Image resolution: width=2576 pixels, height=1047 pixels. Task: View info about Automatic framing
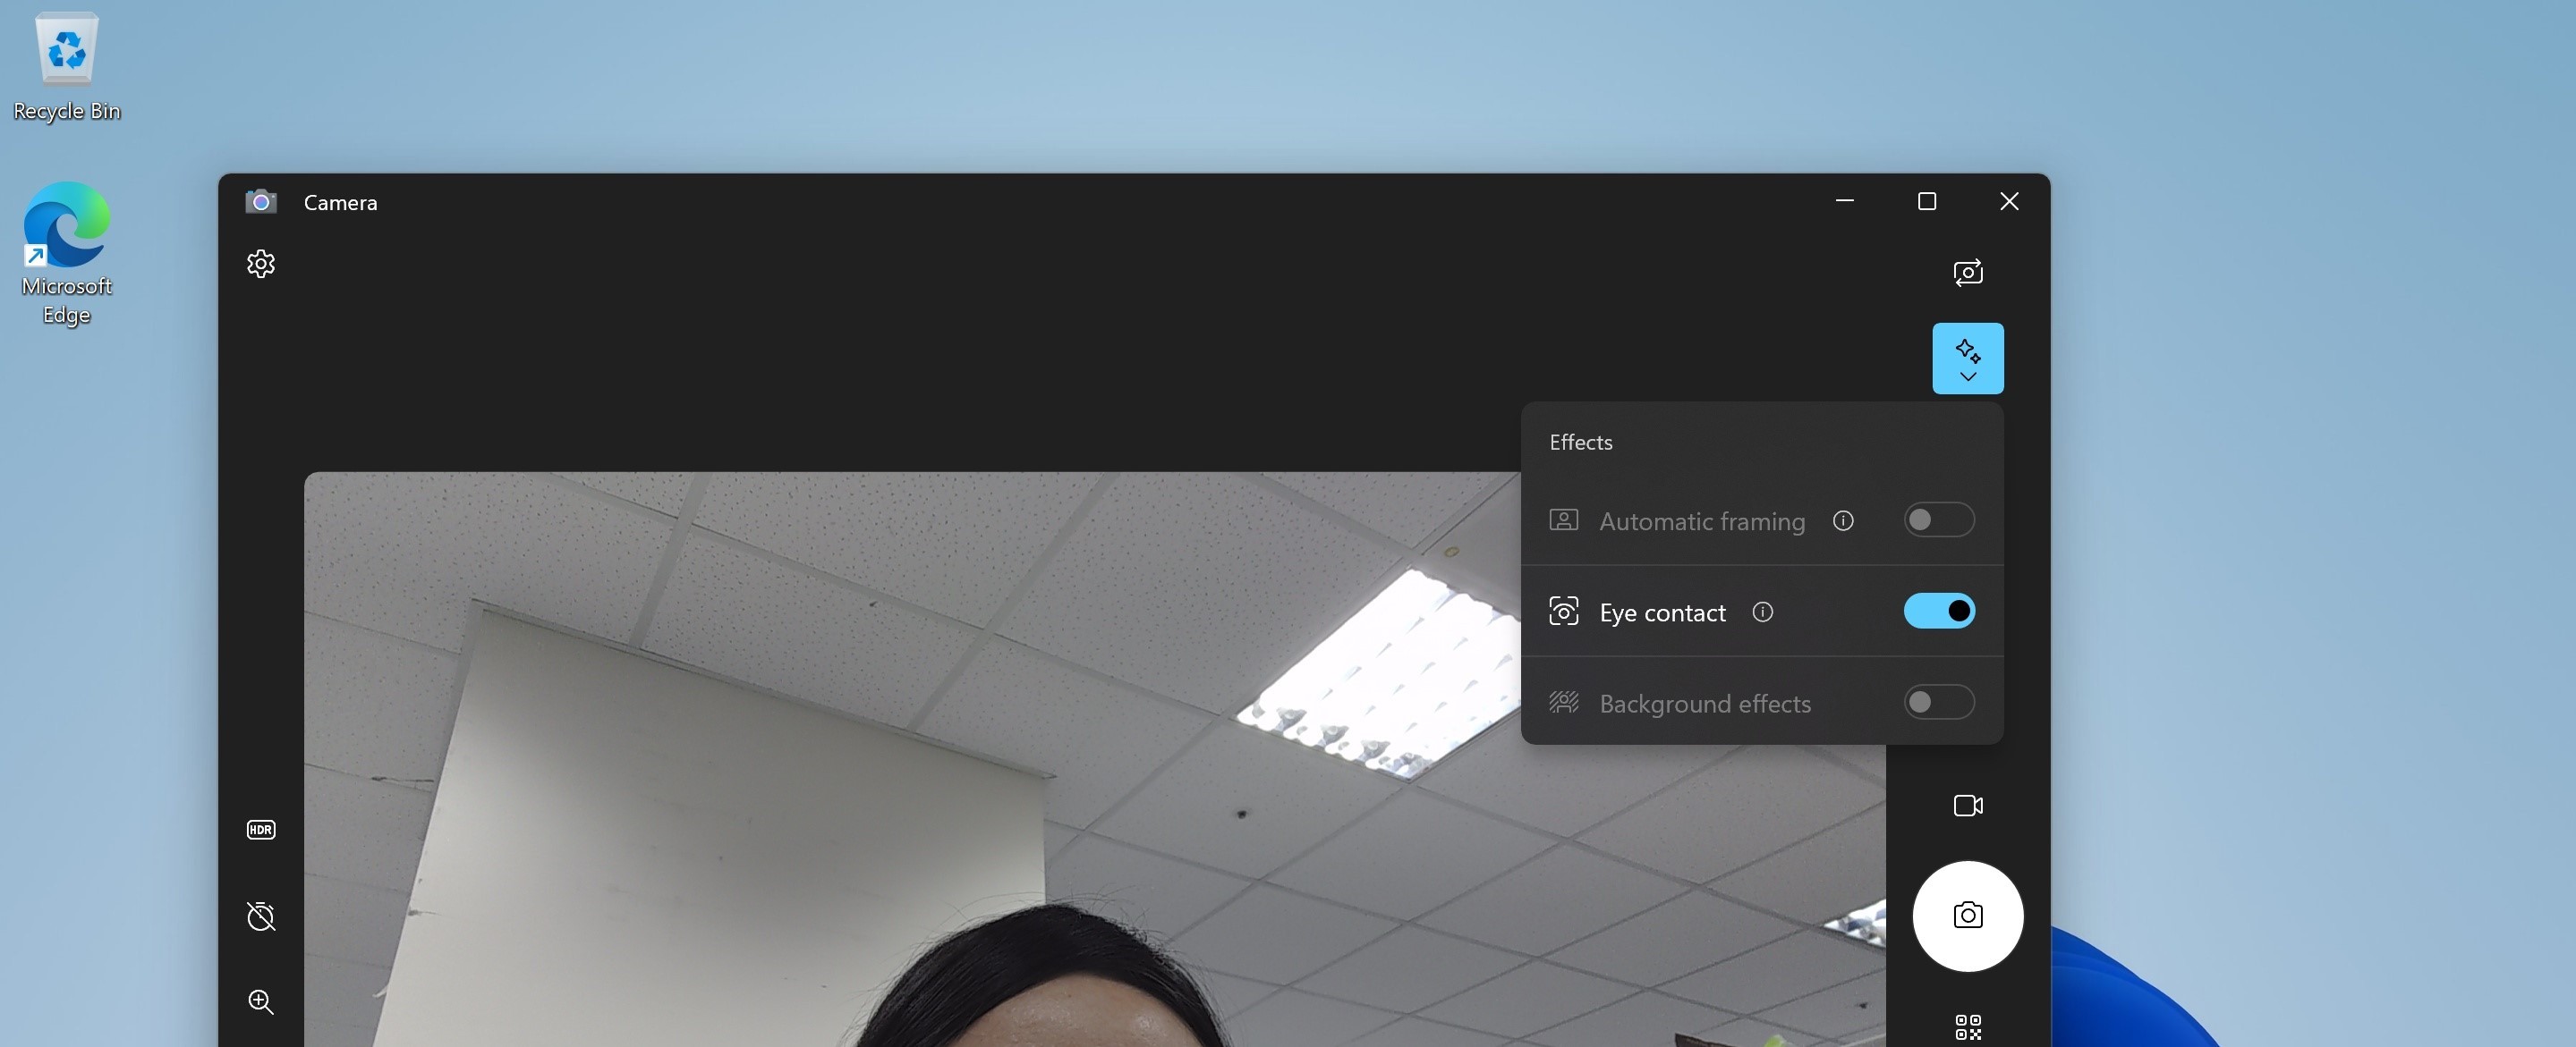click(1843, 520)
